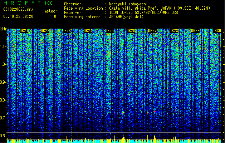This screenshot has width=225, height=143.
Task: Click the 0.8 kHz axis tick label
Action: pos(3,100)
